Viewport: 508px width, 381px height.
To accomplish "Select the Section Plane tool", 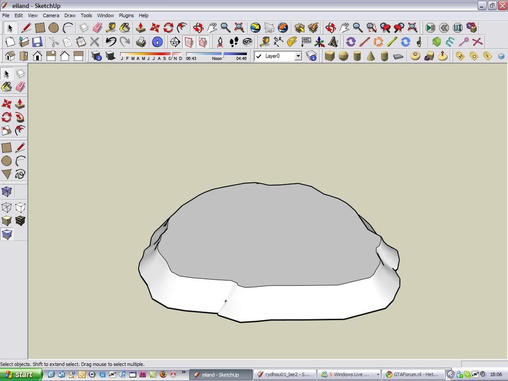I will click(x=175, y=42).
